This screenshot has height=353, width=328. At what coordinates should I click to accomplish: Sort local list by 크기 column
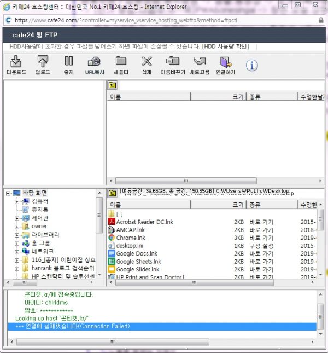click(x=219, y=205)
